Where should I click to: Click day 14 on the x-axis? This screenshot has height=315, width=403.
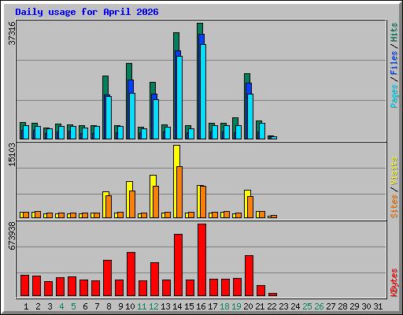click(177, 306)
